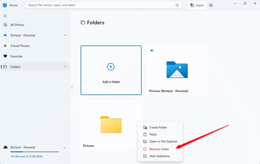Click the Photos title text
The width and height of the screenshot is (260, 164).
click(x=14, y=5)
